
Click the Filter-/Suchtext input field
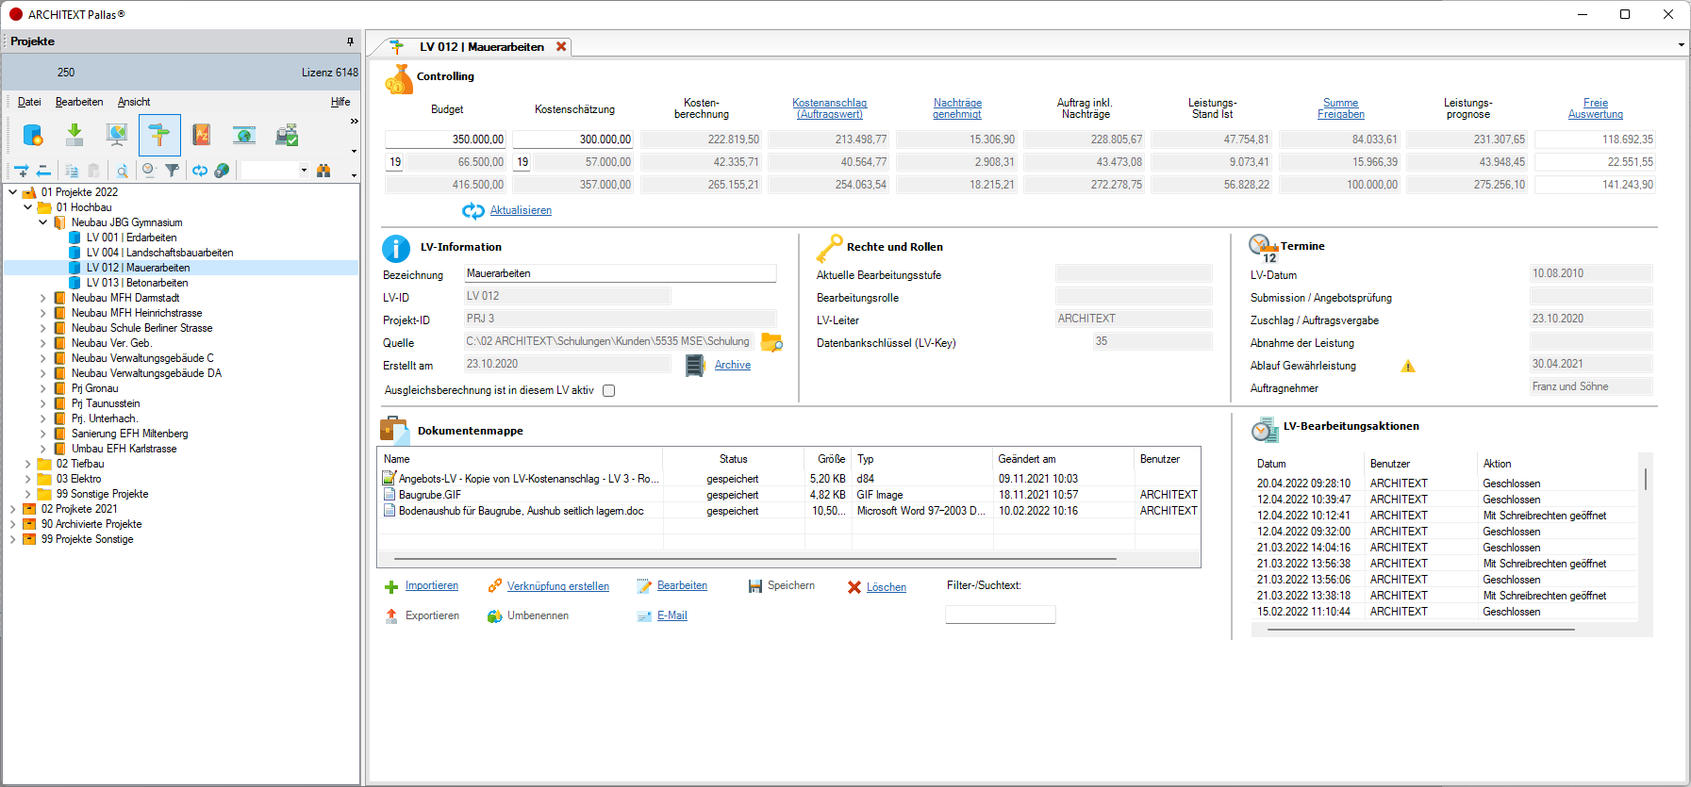(x=1000, y=615)
